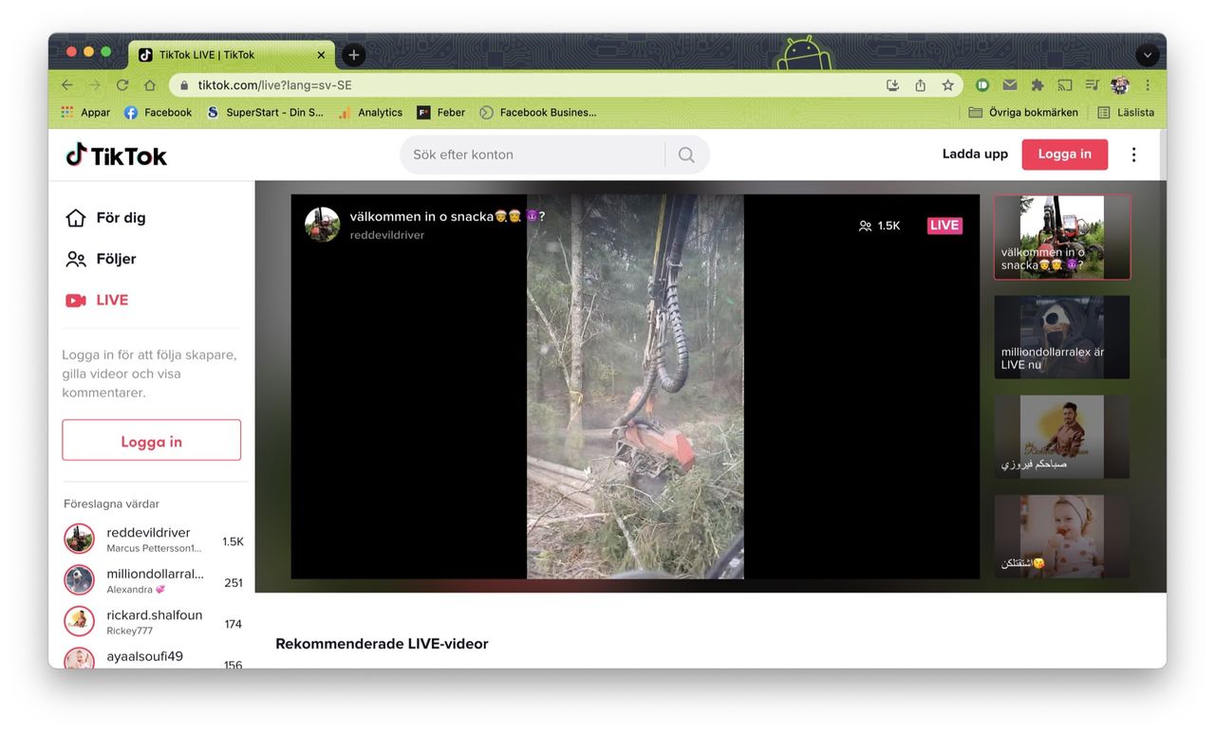Open the Chrome extensions puzzle icon
The width and height of the screenshot is (1215, 732).
(1037, 84)
